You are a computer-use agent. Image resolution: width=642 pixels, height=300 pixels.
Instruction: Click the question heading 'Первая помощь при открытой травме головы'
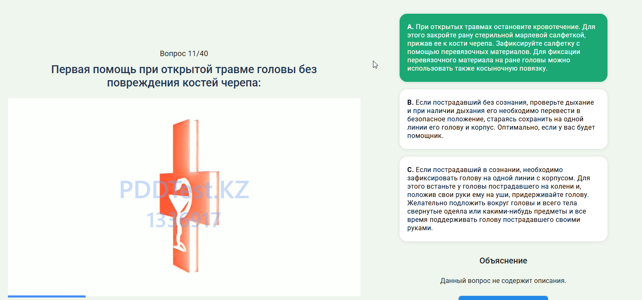point(184,76)
